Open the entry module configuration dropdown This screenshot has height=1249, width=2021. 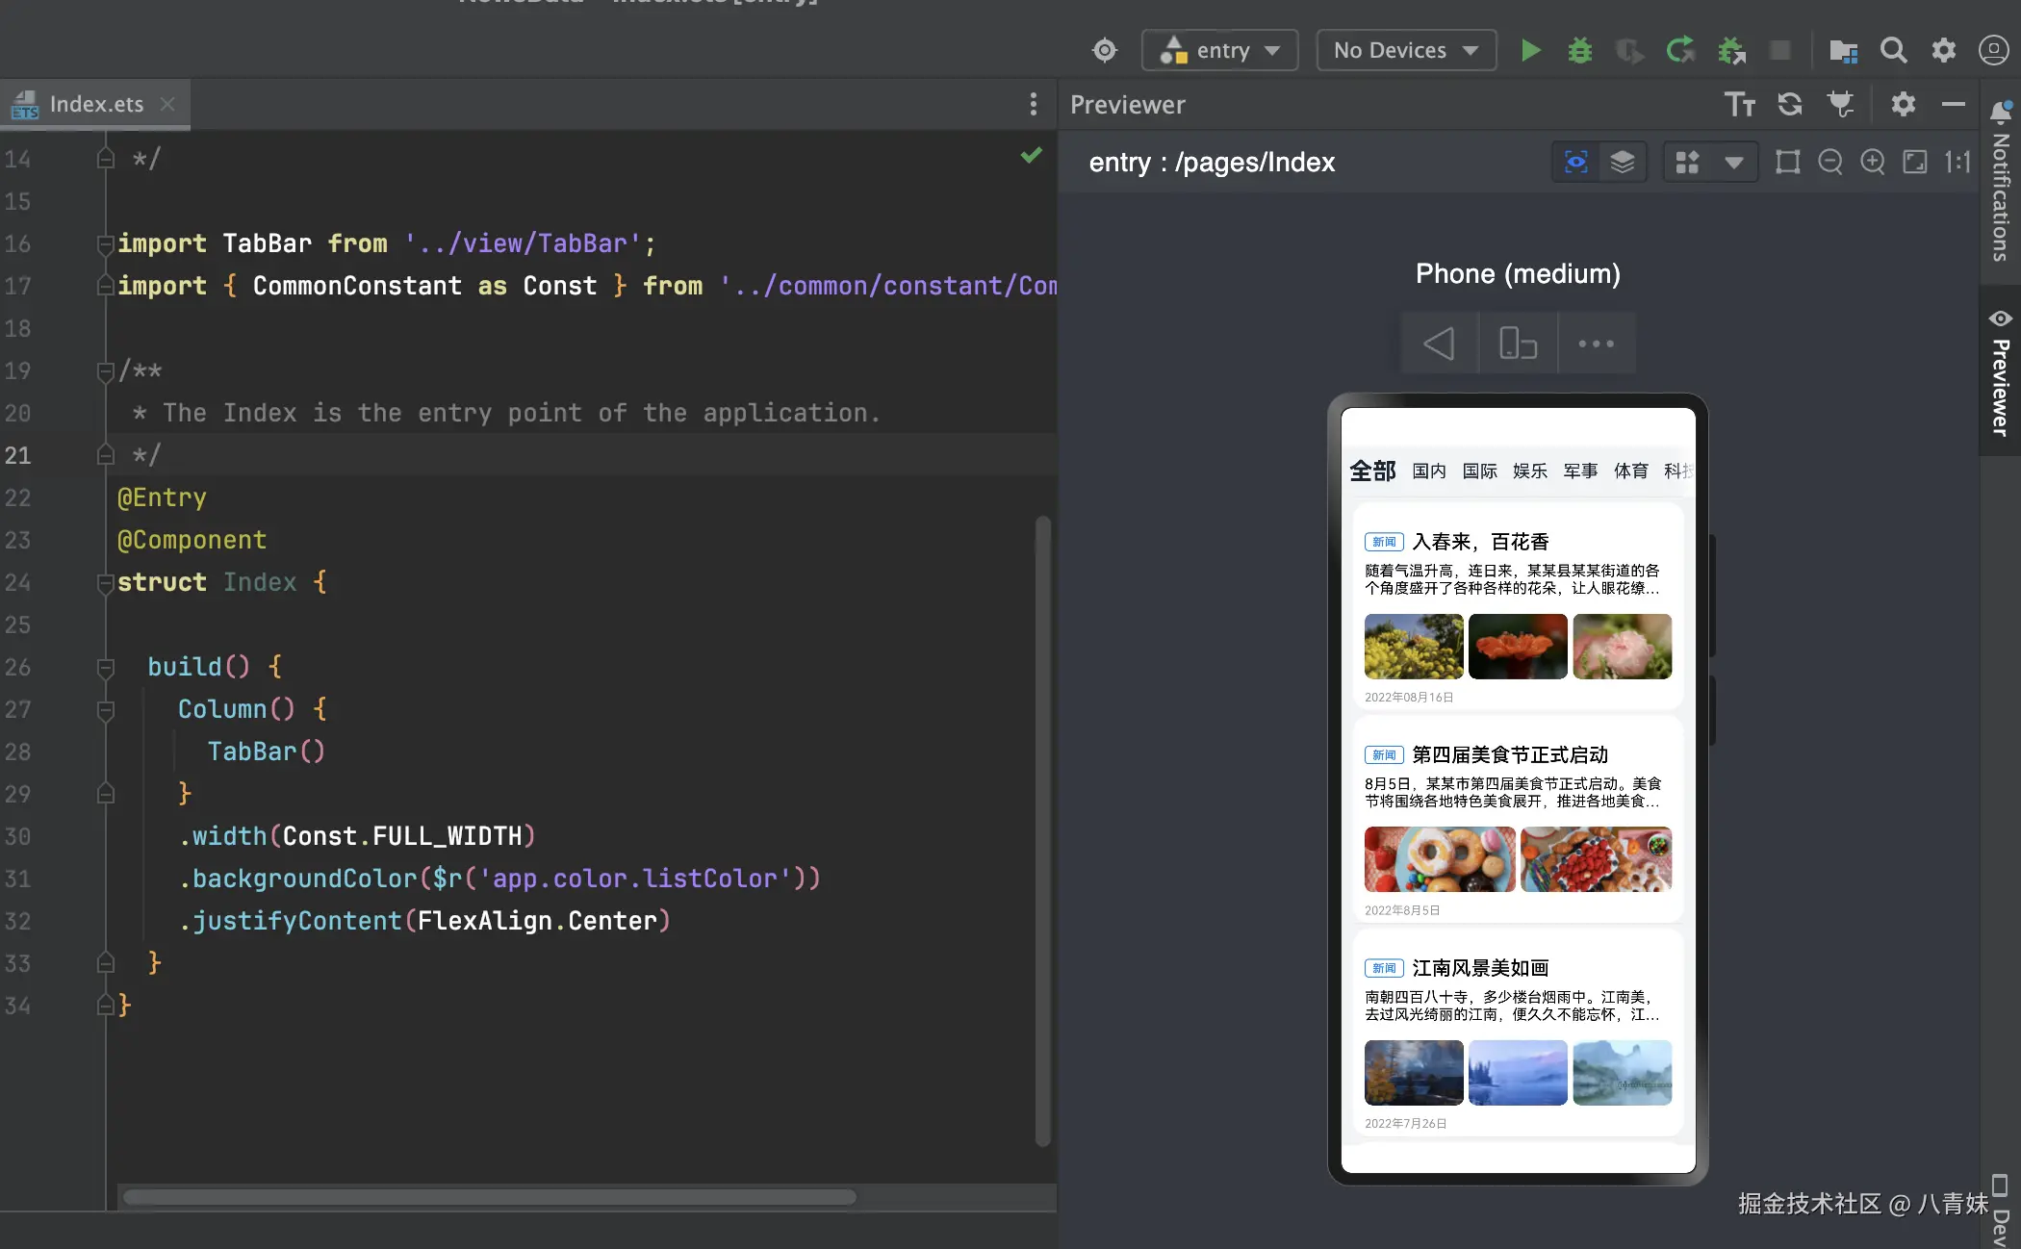click(1219, 50)
